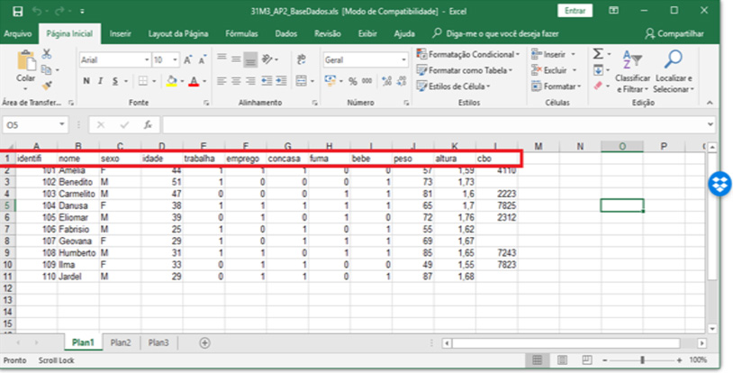Image resolution: width=733 pixels, height=373 pixels.
Task: Switch to Page Layout view icon
Action: [x=562, y=359]
